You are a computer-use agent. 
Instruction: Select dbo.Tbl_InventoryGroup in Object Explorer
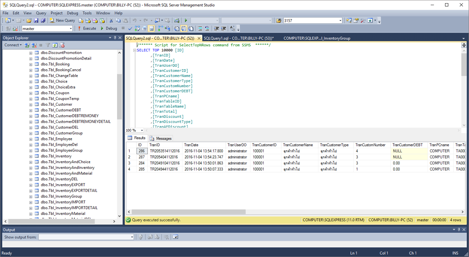(61, 196)
